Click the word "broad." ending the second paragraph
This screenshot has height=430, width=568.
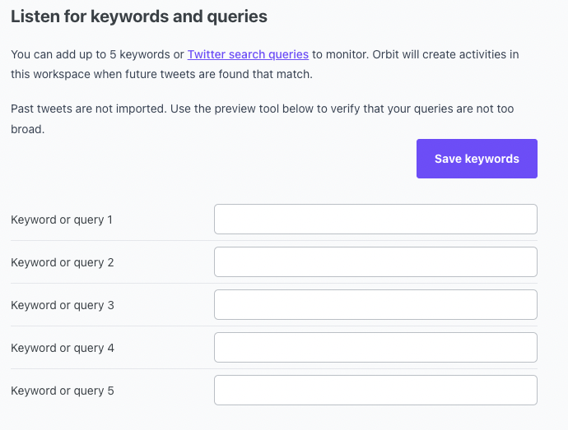click(x=27, y=129)
